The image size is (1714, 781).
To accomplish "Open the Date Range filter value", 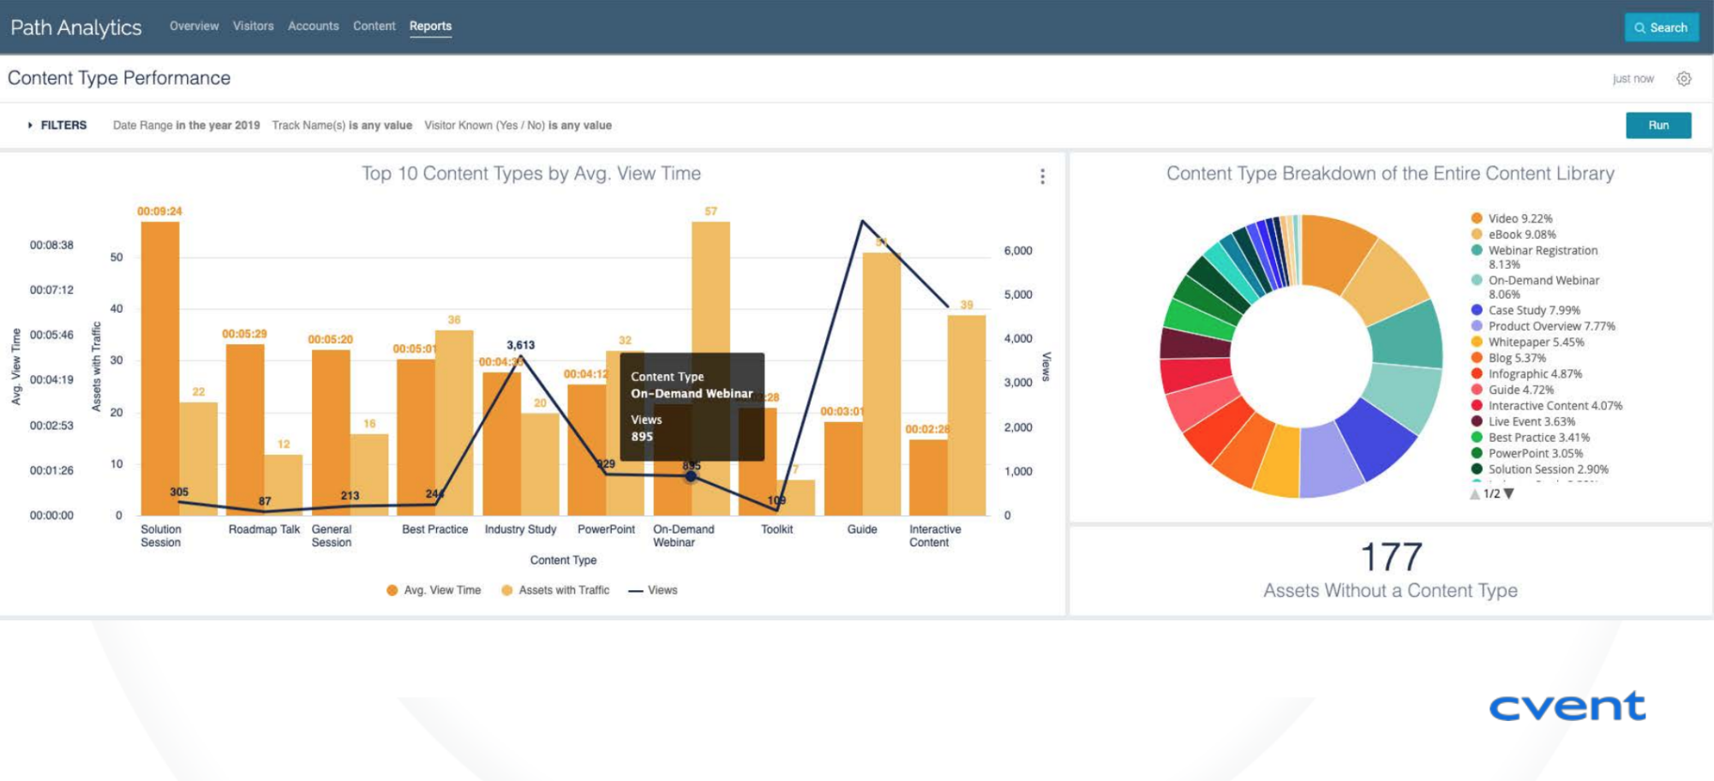I will click(218, 125).
